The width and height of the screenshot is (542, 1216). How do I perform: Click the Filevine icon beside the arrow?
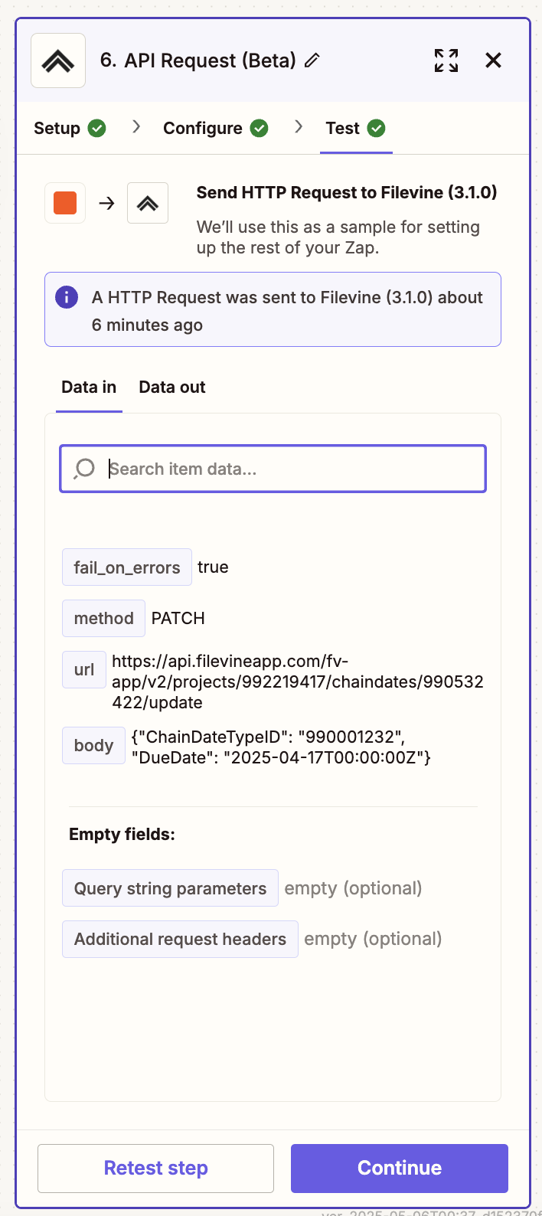[148, 203]
